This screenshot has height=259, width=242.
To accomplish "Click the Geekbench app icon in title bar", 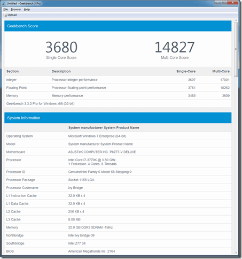I will click(4, 4).
